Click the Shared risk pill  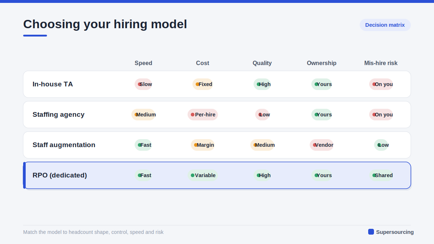point(381,175)
